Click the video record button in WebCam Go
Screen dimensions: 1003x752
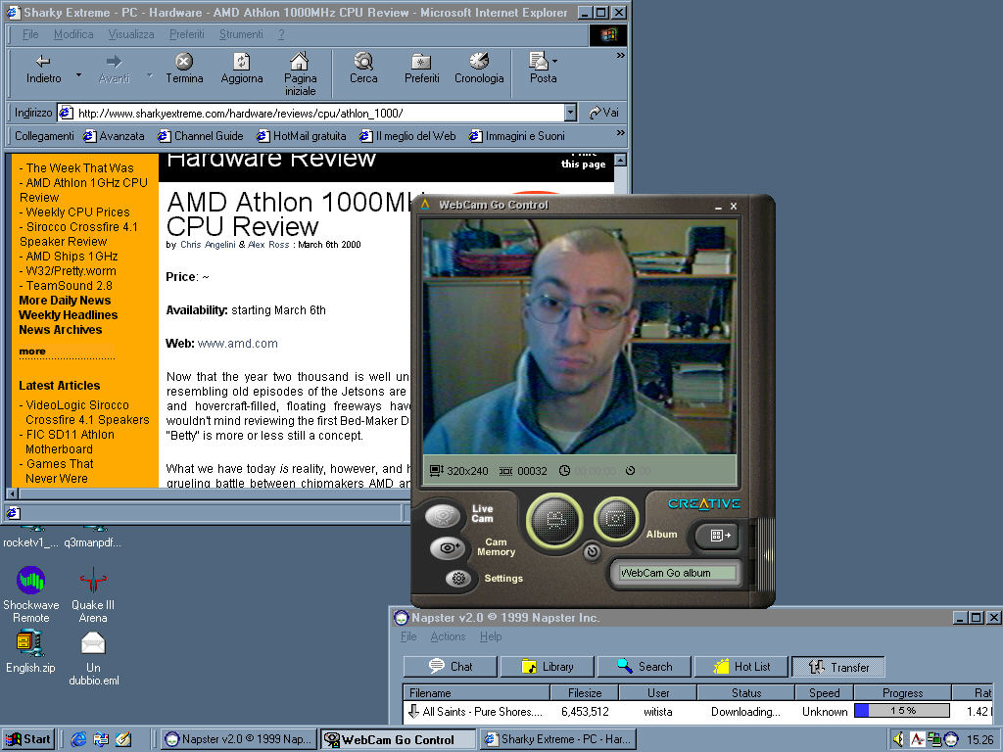click(554, 521)
